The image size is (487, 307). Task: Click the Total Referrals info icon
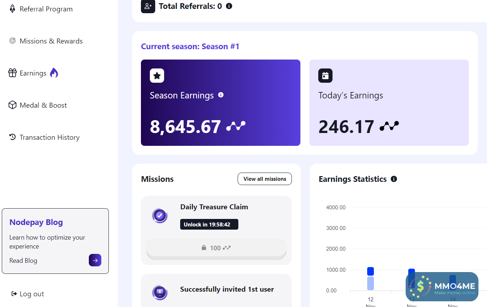pyautogui.click(x=229, y=6)
